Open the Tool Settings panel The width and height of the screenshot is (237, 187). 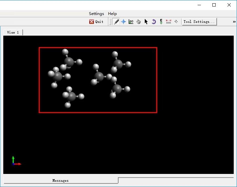tap(199, 22)
